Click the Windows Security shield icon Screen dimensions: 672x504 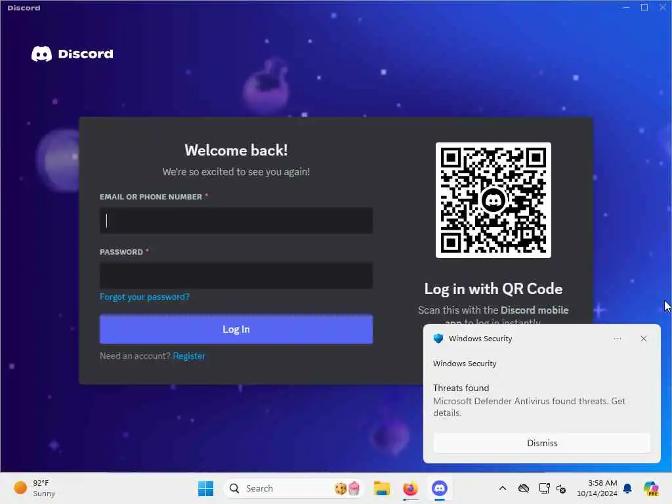point(438,339)
